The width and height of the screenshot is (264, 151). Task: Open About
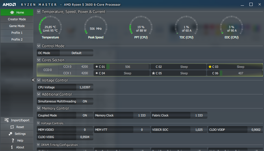(17, 147)
